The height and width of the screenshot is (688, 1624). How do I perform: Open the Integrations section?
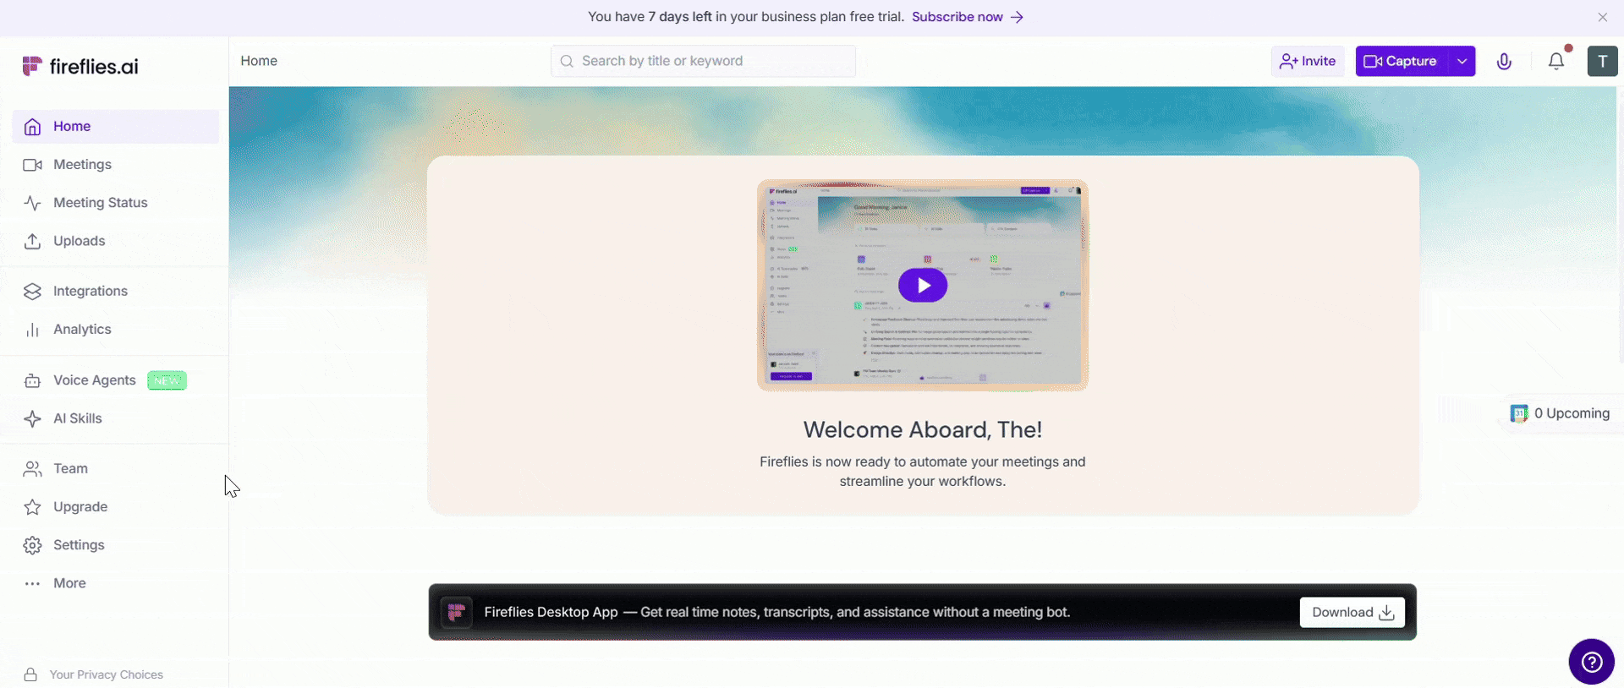[115, 291]
